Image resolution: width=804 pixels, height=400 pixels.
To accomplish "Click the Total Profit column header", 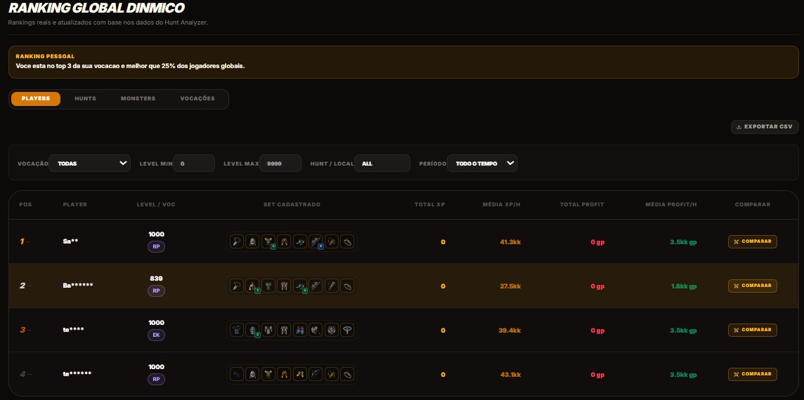I will (582, 204).
